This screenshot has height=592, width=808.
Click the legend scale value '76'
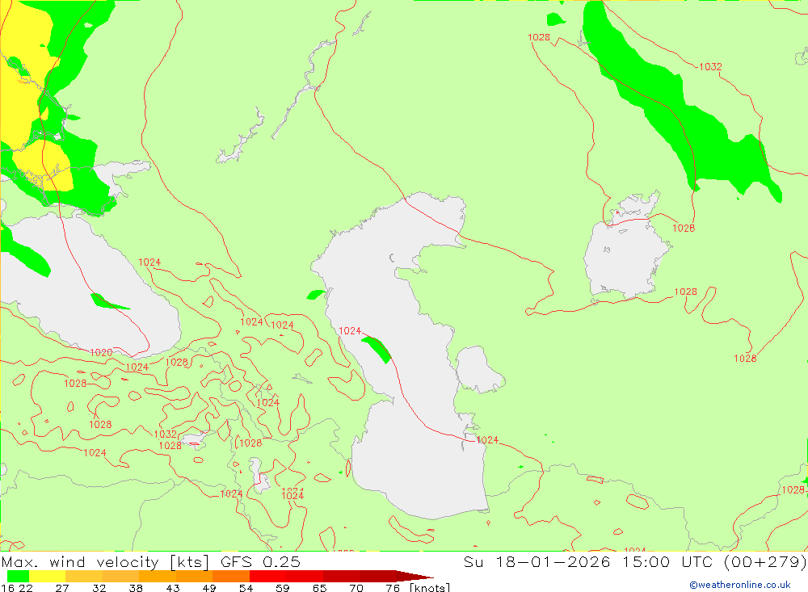[x=393, y=588]
